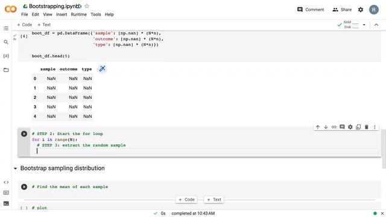Open the Insert menu

pyautogui.click(x=62, y=14)
